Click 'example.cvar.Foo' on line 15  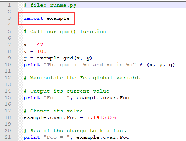[x=103, y=98]
